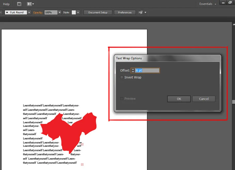Open the 5 pt. Round brush definition dropdown
The width and height of the screenshot is (235, 170).
(x=29, y=12)
